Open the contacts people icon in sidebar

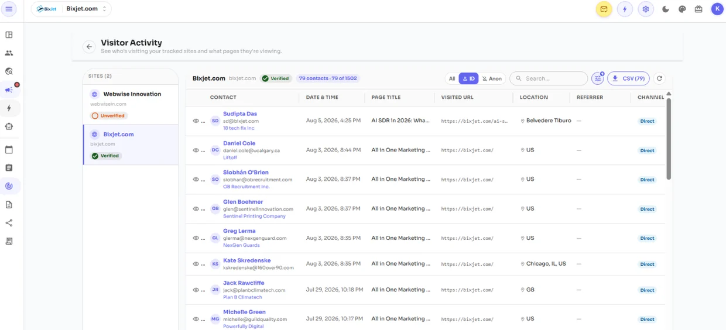[9, 53]
